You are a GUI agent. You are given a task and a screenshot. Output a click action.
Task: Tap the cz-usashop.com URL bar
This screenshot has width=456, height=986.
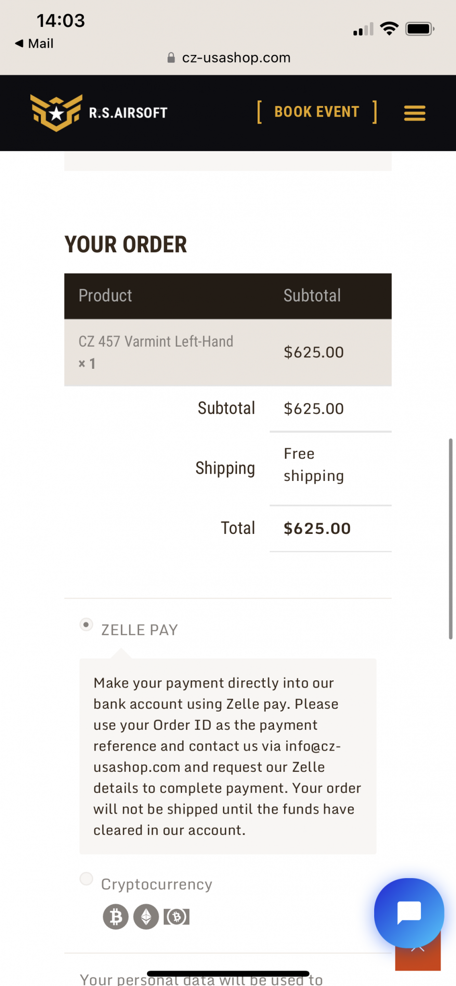tap(236, 58)
